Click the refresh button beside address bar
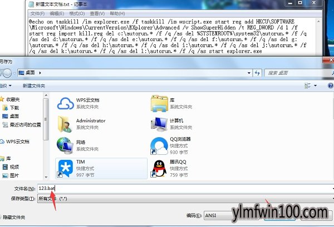The height and width of the screenshot is (227, 334). pos(257,73)
